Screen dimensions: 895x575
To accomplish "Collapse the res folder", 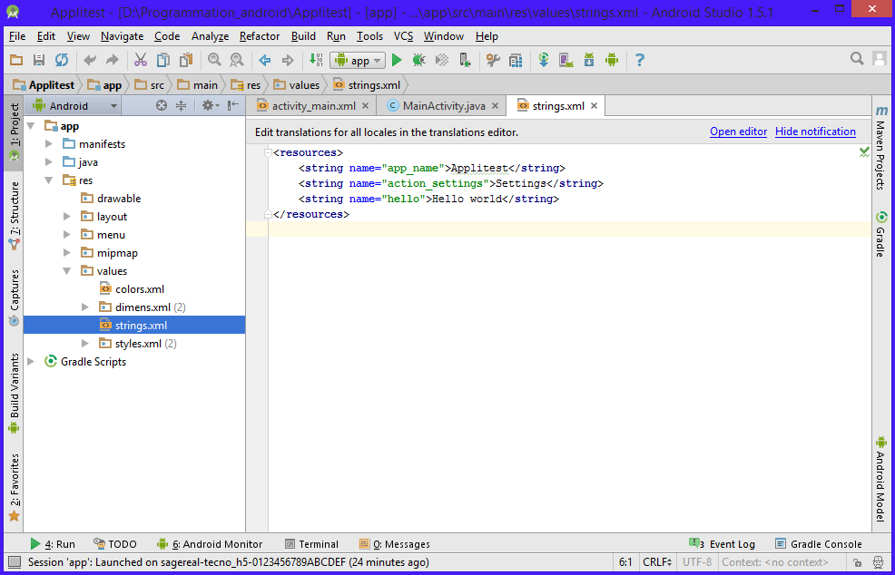I will tap(49, 180).
